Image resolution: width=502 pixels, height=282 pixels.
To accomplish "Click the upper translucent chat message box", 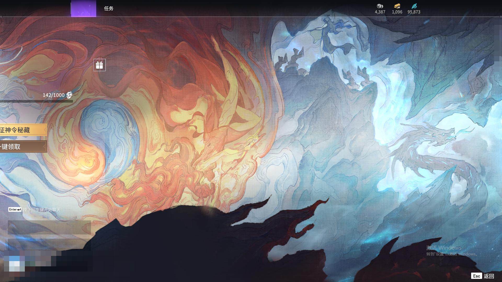I will 49,227.
